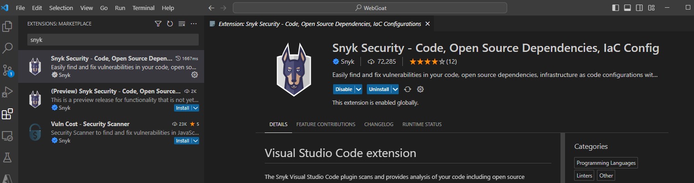Click the Disable extension button
Image resolution: width=694 pixels, height=183 pixels.
point(344,89)
